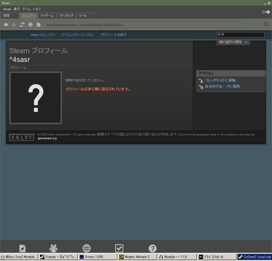The width and height of the screenshot is (272, 261).
Task: Click フレンドリストに追加 link
Action: (220, 80)
